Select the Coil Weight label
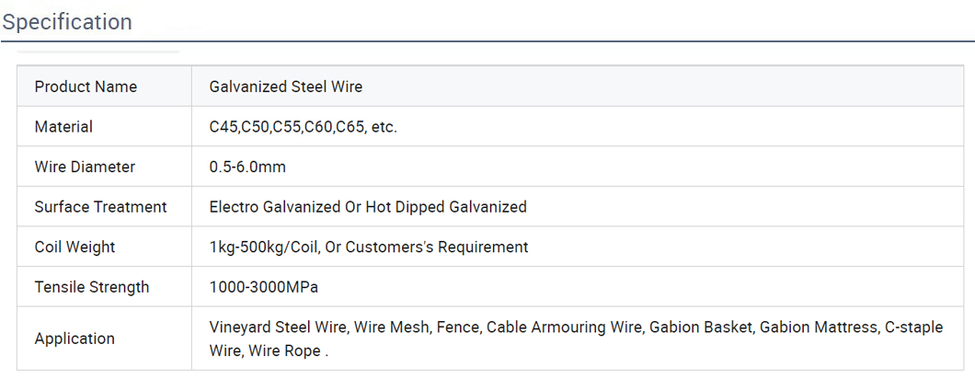 (75, 247)
